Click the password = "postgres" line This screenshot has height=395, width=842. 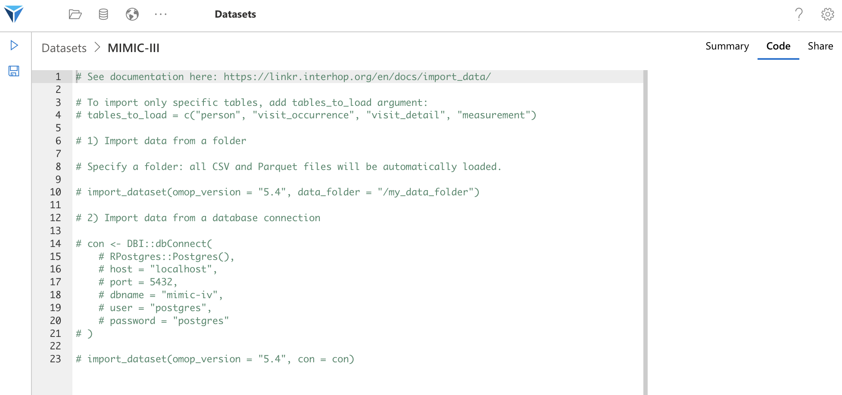pyautogui.click(x=164, y=321)
